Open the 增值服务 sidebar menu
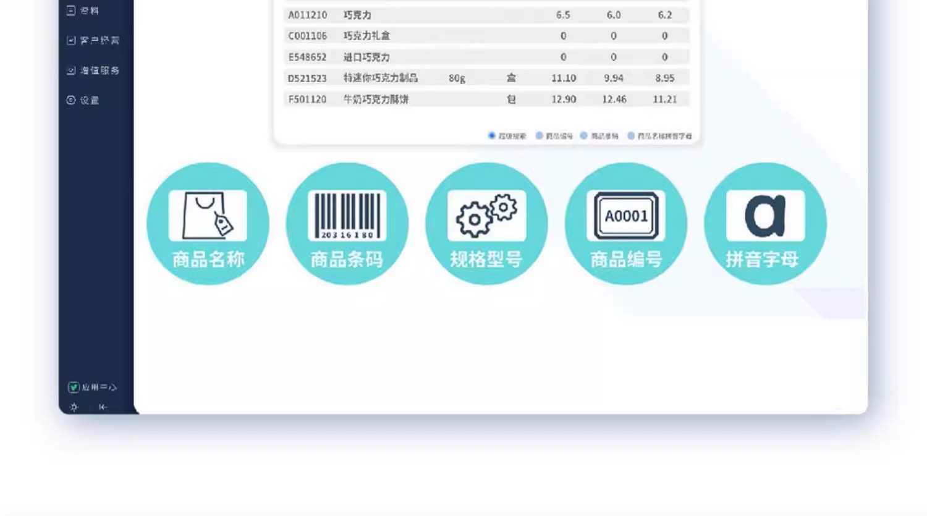The height and width of the screenshot is (516, 927). pos(93,70)
